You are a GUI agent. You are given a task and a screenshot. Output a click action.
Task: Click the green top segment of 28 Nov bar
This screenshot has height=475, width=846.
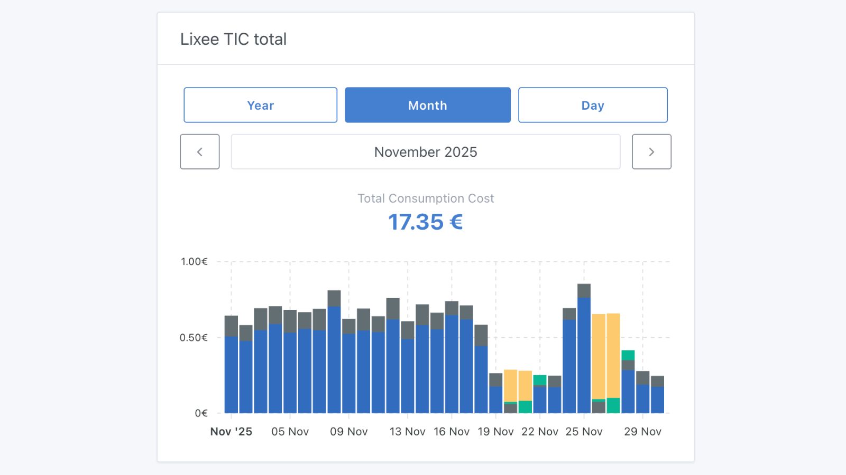tap(628, 355)
